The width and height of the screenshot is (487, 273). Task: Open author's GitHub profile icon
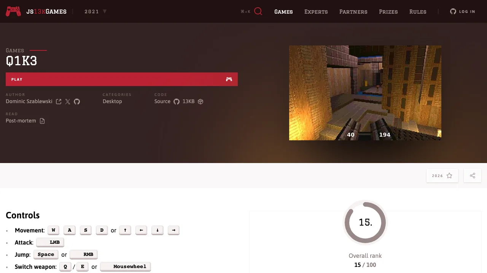pyautogui.click(x=77, y=102)
